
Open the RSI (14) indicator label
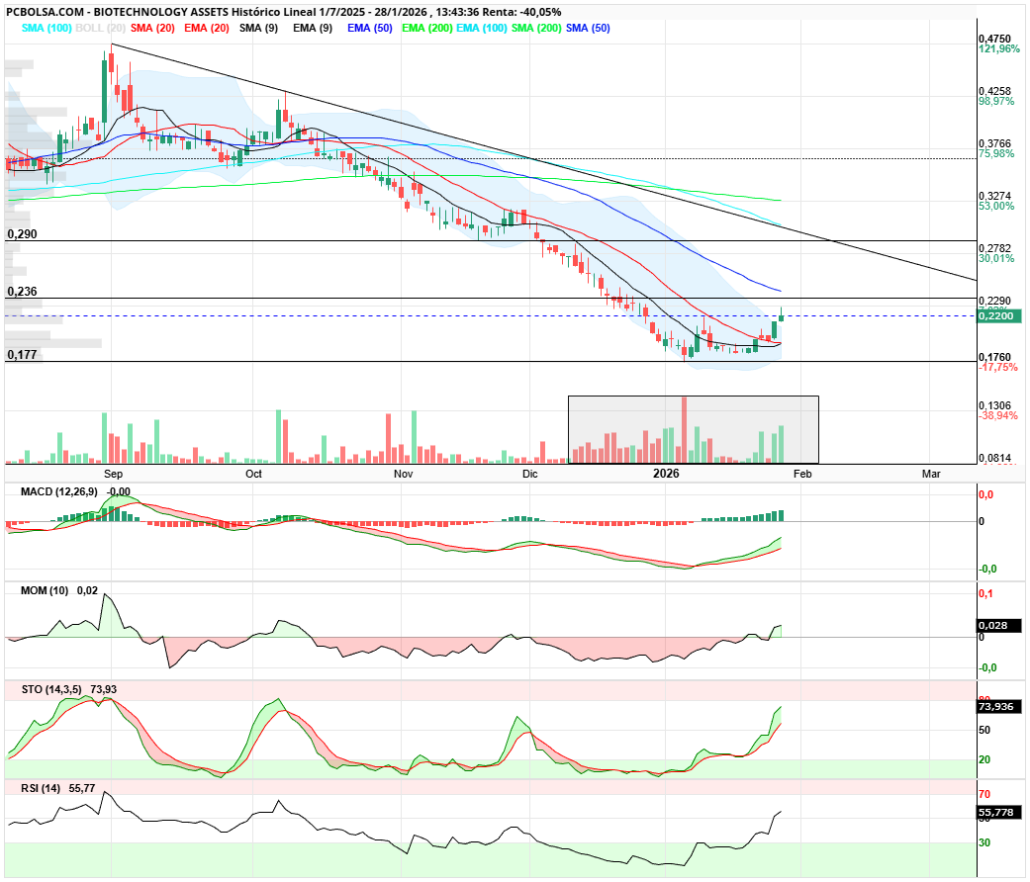click(41, 787)
